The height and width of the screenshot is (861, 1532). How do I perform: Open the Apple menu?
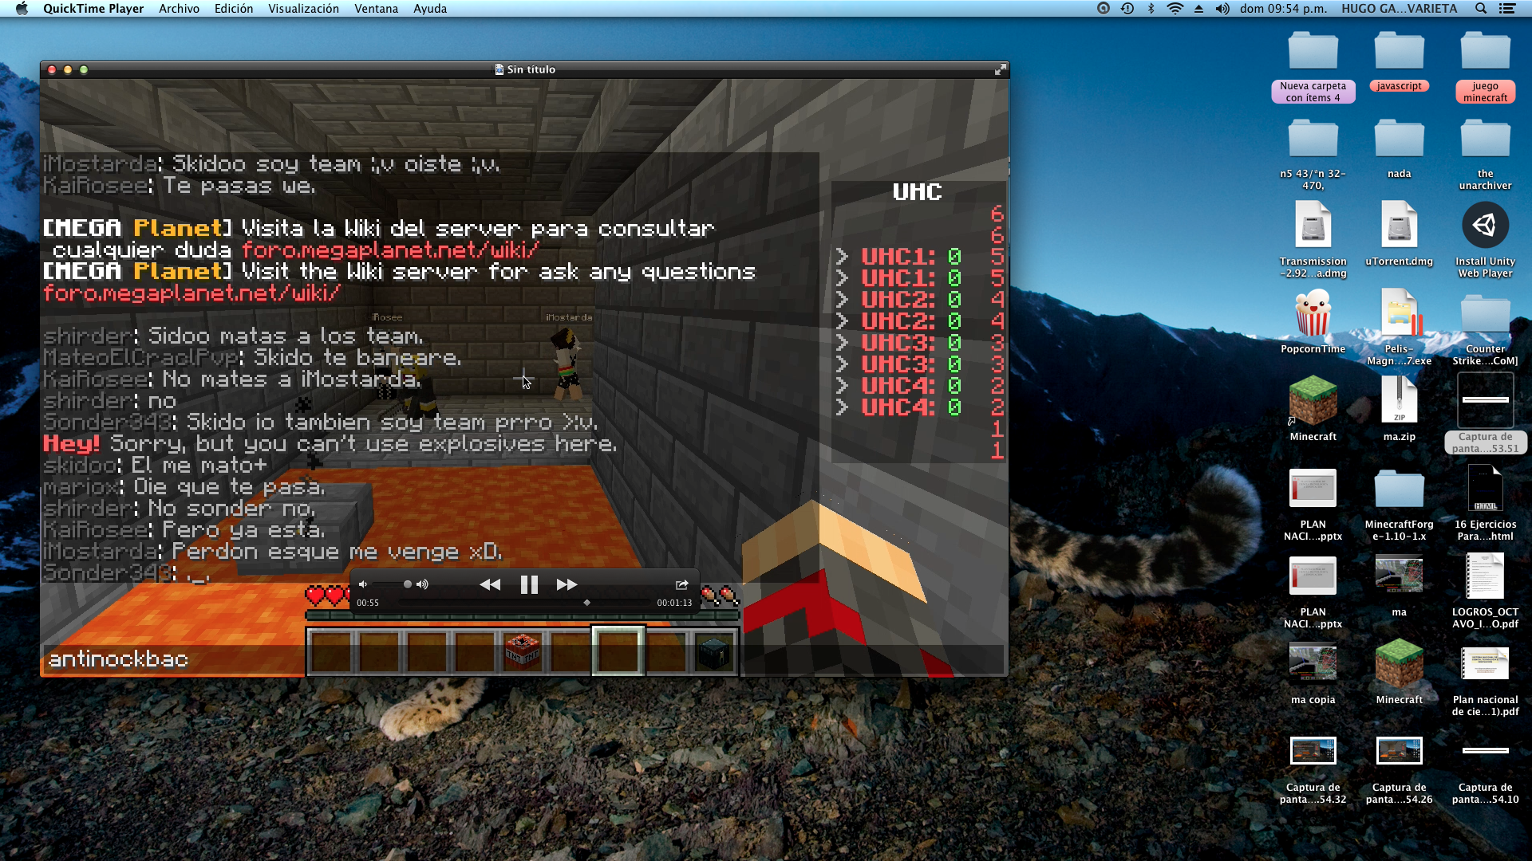(x=22, y=9)
